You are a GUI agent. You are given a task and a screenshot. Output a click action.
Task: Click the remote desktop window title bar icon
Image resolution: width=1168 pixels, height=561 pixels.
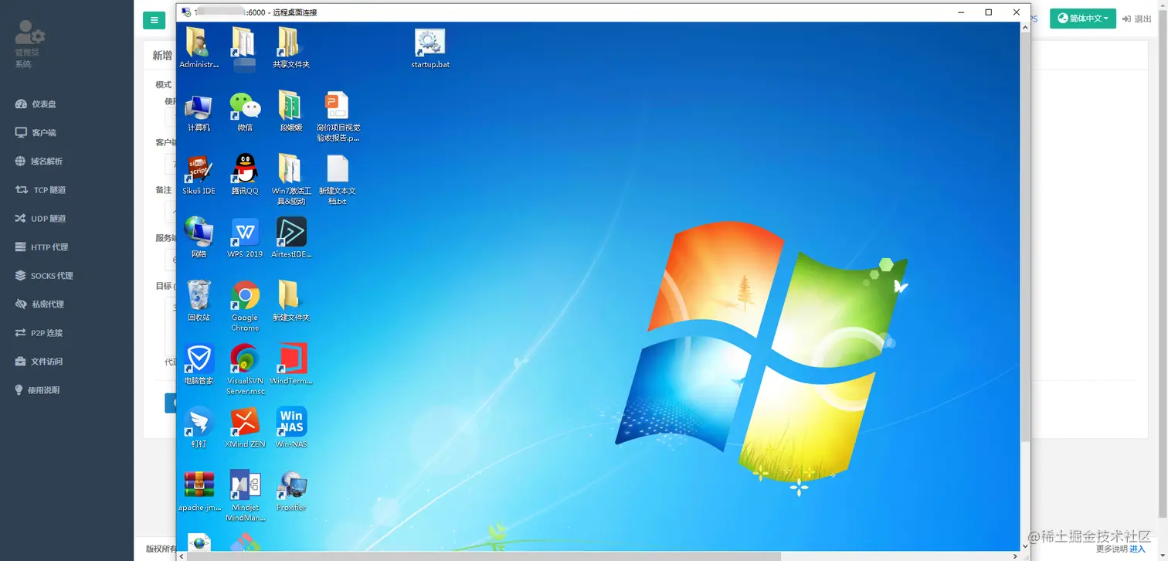[186, 12]
